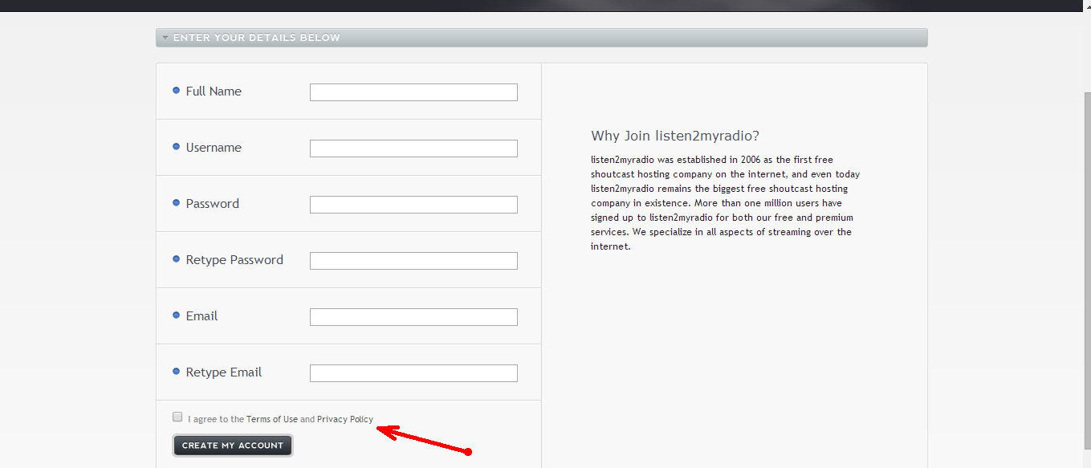Select the Password input field
The height and width of the screenshot is (468, 1091).
pos(413,205)
